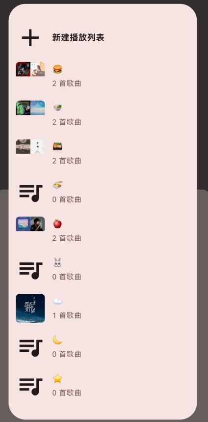The height and width of the screenshot is (422, 208).
Task: Click the 新建播放列表 label
Action: [78, 38]
